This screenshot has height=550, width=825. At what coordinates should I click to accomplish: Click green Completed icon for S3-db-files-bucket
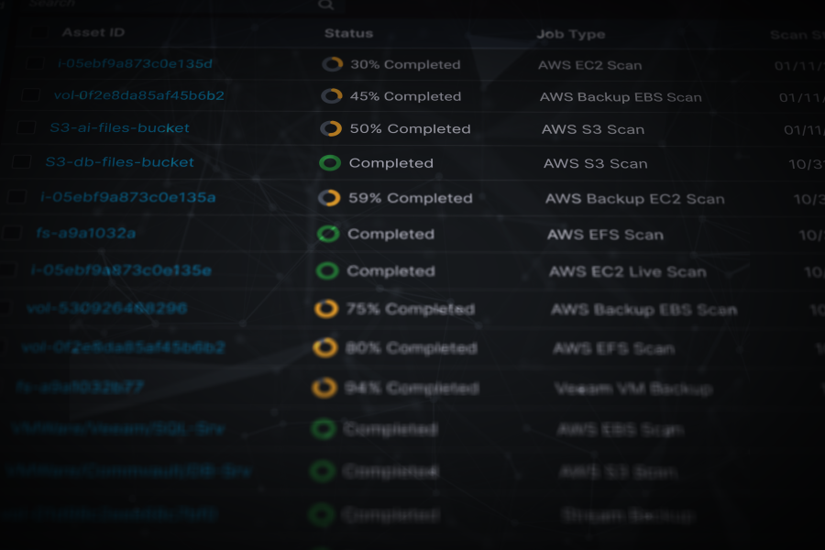[330, 163]
